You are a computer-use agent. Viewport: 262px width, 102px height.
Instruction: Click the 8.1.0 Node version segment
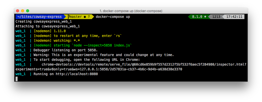click(x=199, y=17)
